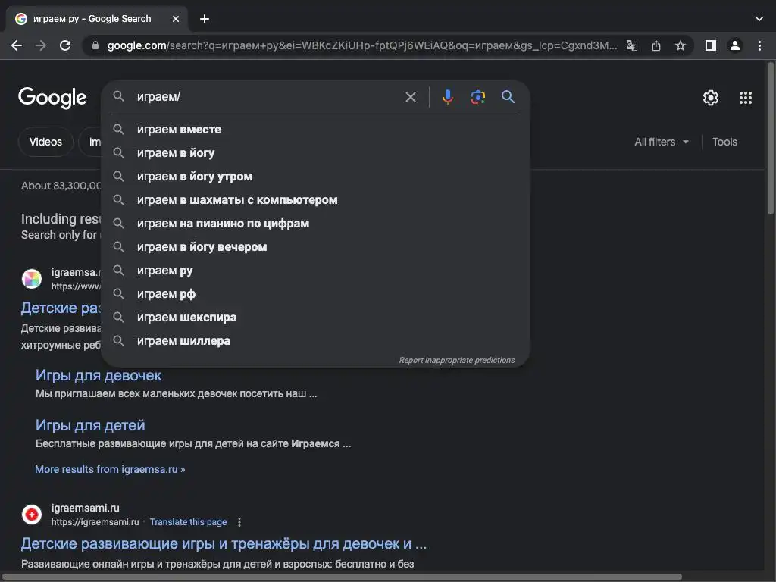Choose suggestion играем рф

(x=315, y=294)
